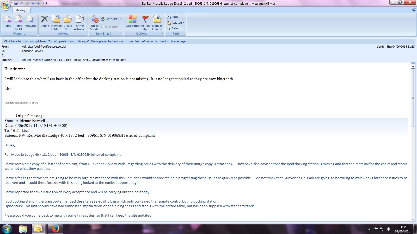Open Outlook Help question mark
The width and height of the screenshot is (417, 234).
coord(414,10)
